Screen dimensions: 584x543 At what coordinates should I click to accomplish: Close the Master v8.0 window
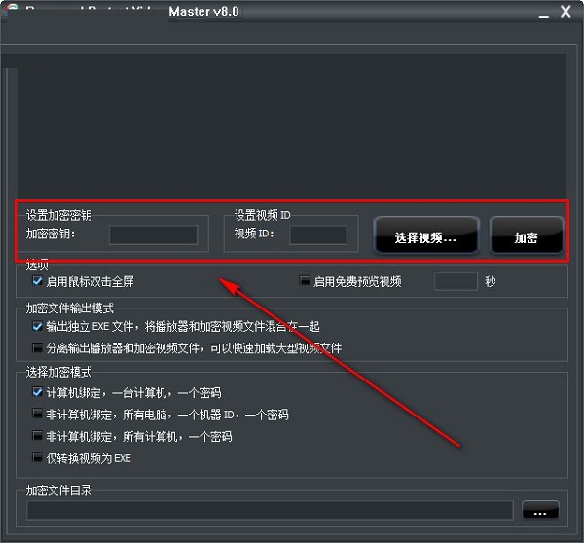point(566,12)
